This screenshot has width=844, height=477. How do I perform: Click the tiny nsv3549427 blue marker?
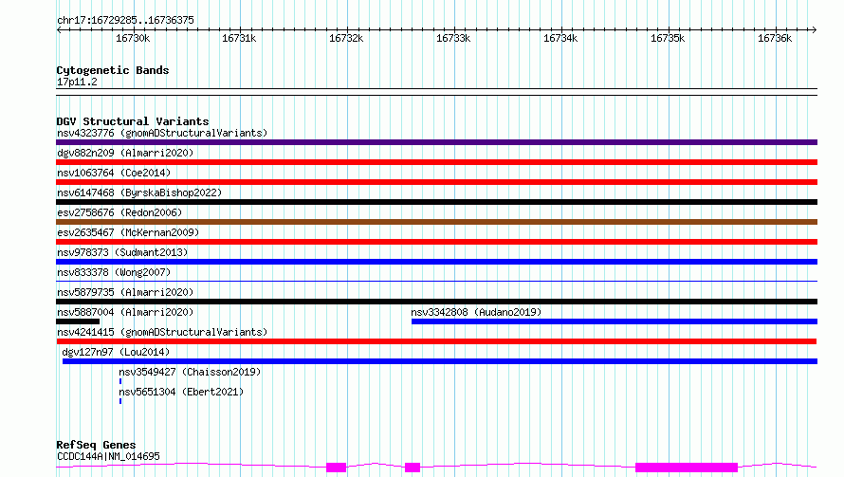tap(120, 381)
